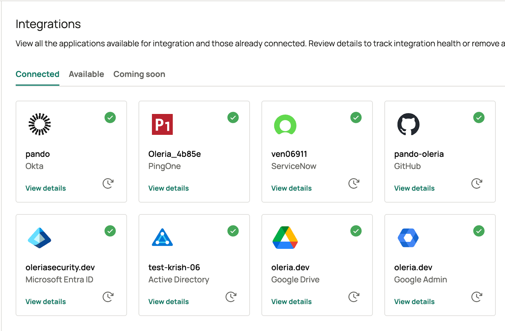The image size is (505, 331).
Task: Open sync history clock icon on Active Directory card
Action: coord(231,297)
